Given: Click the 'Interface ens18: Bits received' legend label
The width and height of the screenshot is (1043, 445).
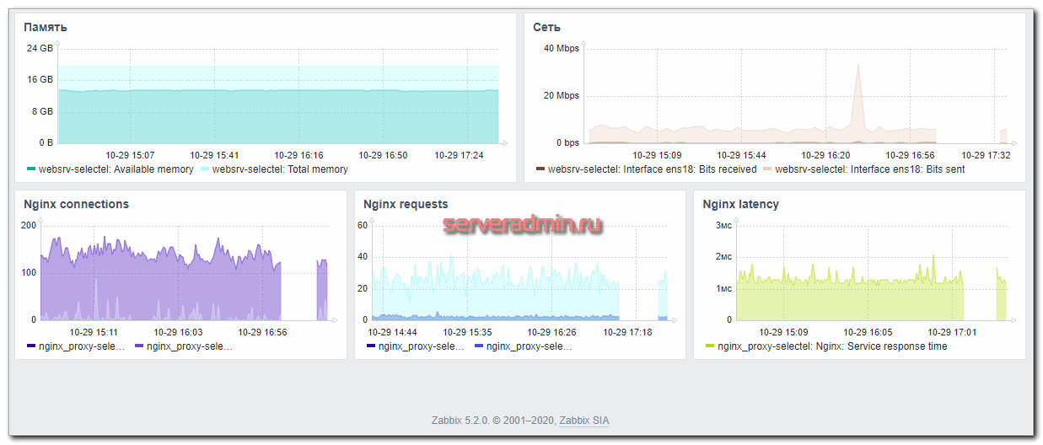Looking at the screenshot, I should point(652,169).
